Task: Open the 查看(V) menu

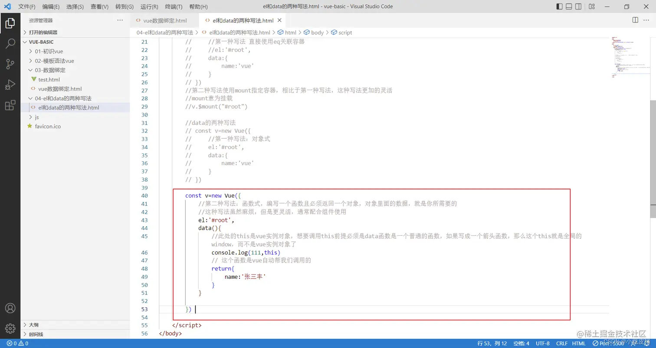Action: point(100,7)
